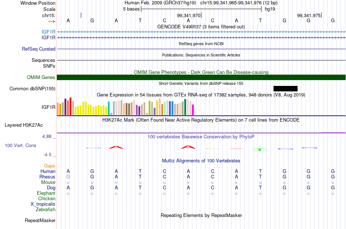This screenshot has width=346, height=229.
Task: Open 100 Vert. Cons track settings label
Action: coord(20,145)
